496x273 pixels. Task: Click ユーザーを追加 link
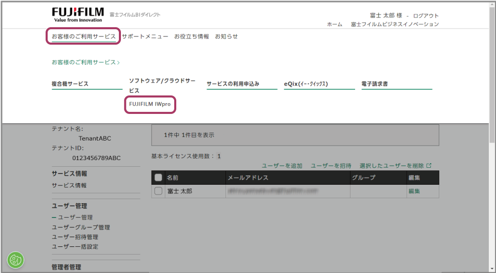(282, 166)
